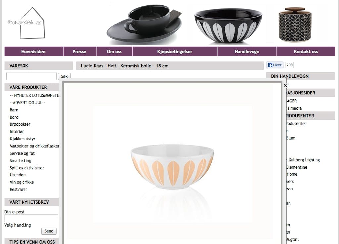Click the black lotus bowl banner image
The width and height of the screenshot is (339, 244).
pos(228,25)
